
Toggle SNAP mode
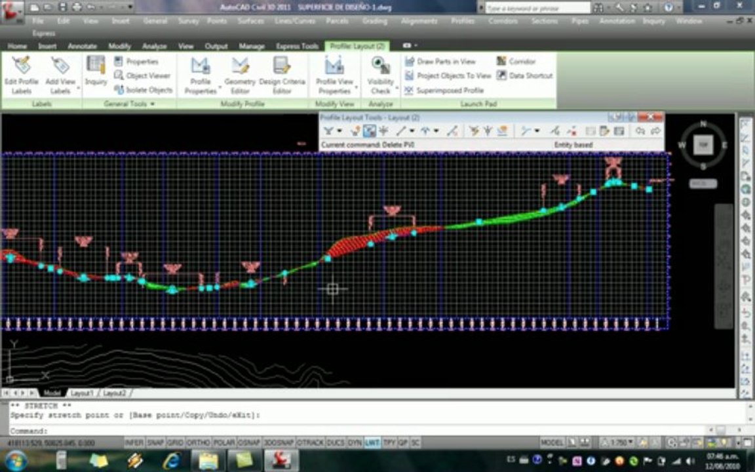(x=155, y=442)
